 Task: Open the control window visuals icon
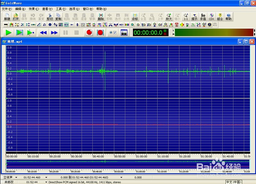(x=124, y=33)
